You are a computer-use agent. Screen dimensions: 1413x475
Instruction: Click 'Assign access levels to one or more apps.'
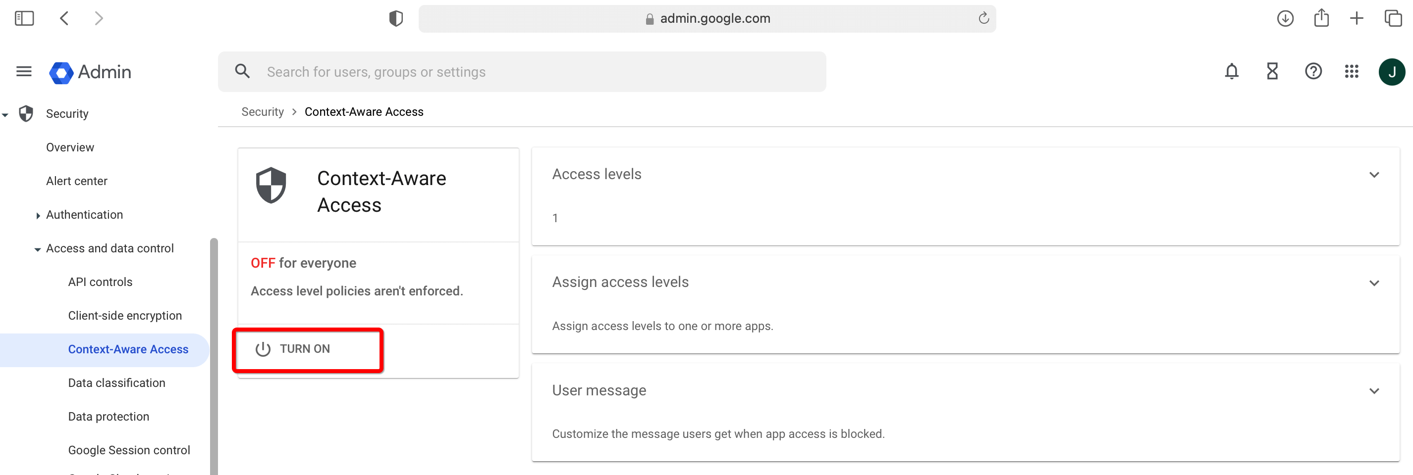point(662,327)
